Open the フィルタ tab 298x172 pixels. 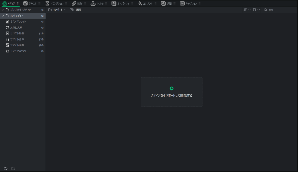click(x=97, y=3)
